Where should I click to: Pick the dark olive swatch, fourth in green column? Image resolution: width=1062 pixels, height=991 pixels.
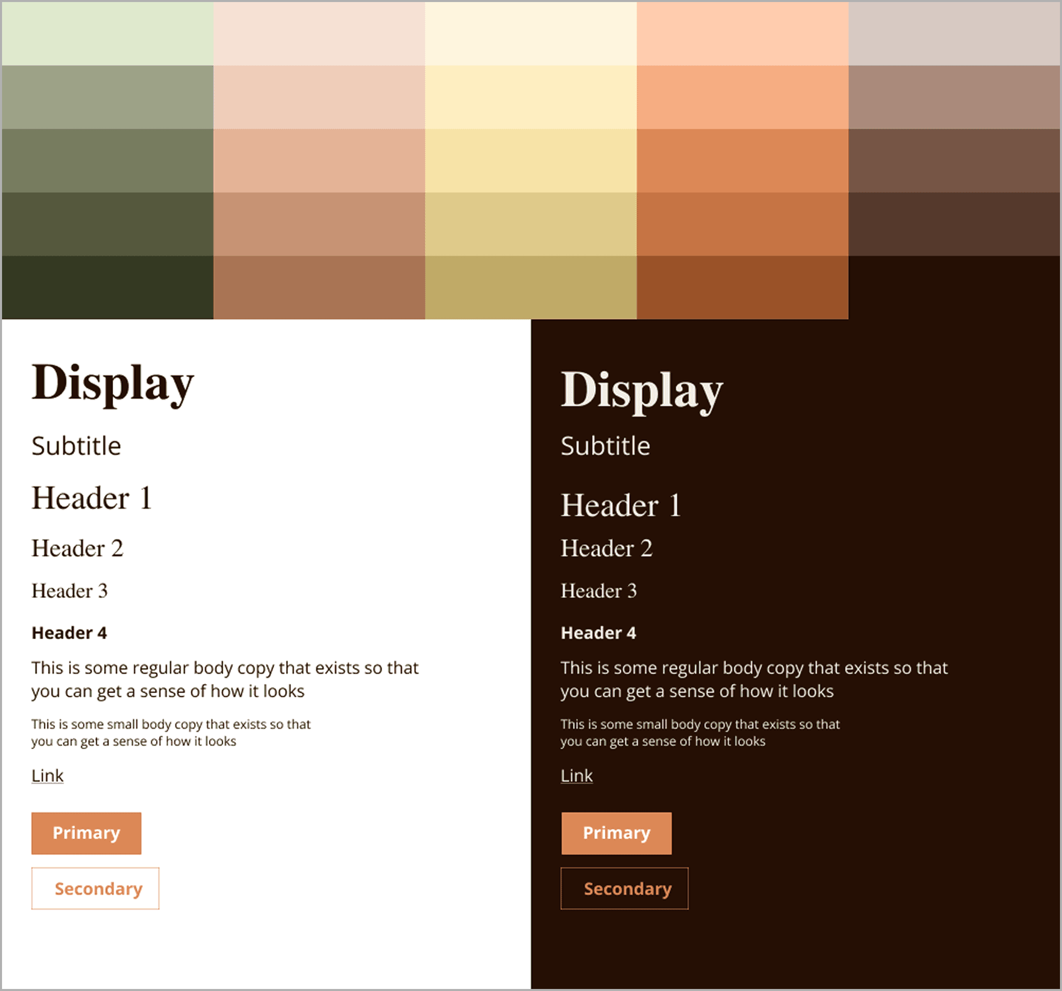[x=108, y=224]
